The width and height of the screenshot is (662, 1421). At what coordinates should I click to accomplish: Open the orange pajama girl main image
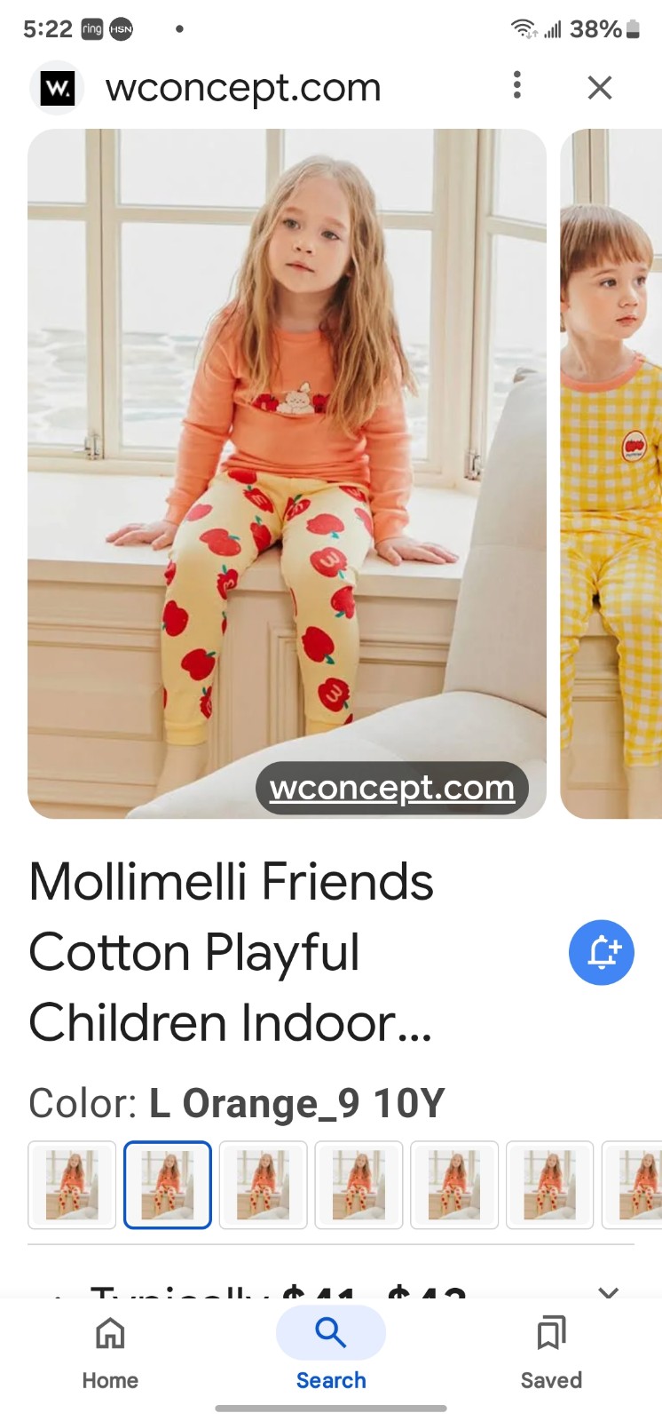[287, 473]
